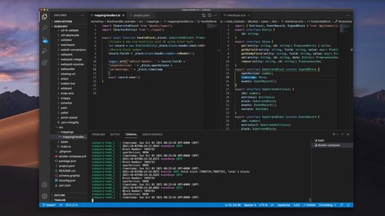Switch to the Output panel tab
The image size is (385, 216).
tap(115, 134)
